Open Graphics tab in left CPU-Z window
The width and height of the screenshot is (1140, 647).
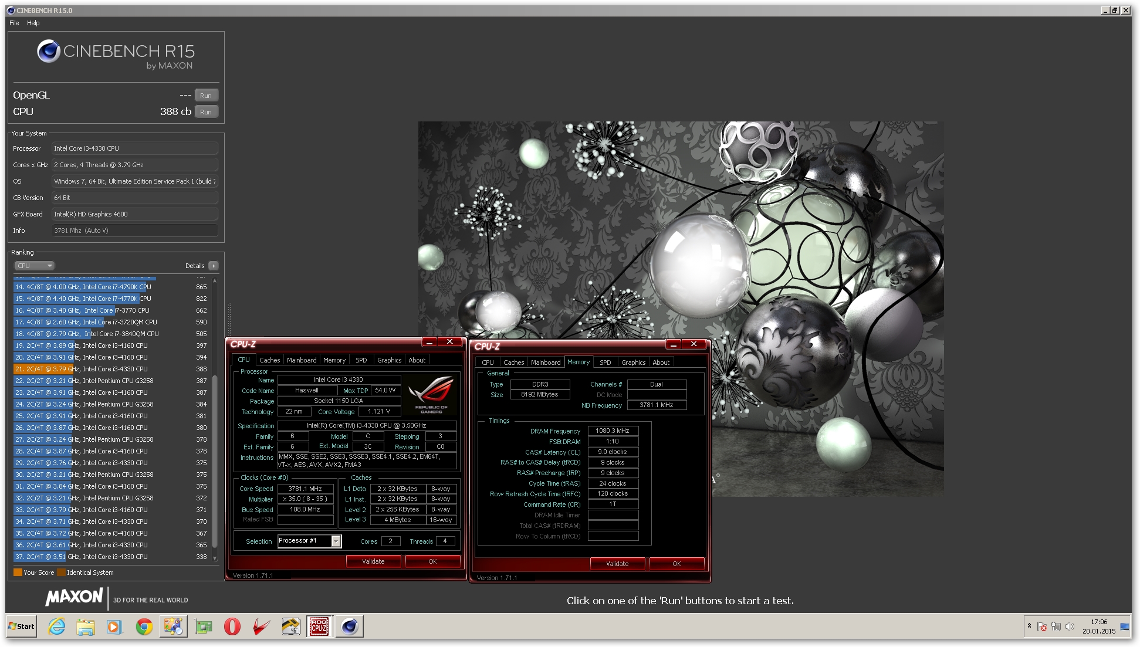pos(390,360)
